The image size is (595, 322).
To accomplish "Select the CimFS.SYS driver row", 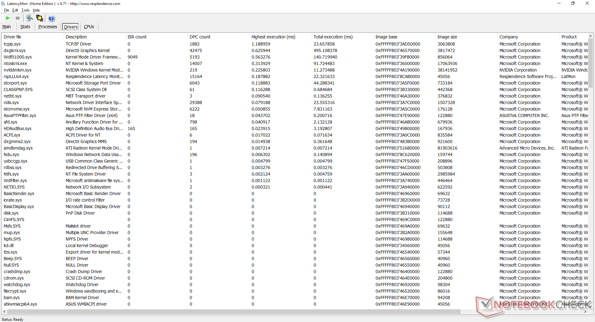I will [295, 220].
